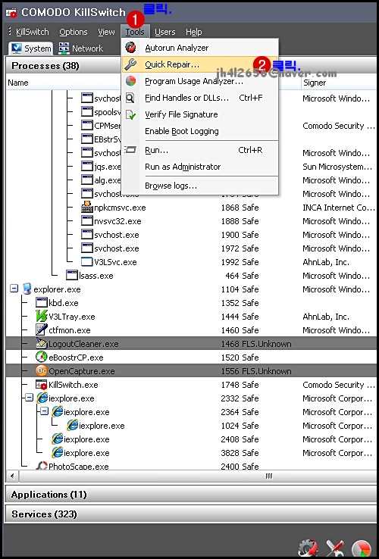Viewport: 379px width, 559px height.
Task: Click the V3LSvc.exe window icon
Action: coord(87,261)
